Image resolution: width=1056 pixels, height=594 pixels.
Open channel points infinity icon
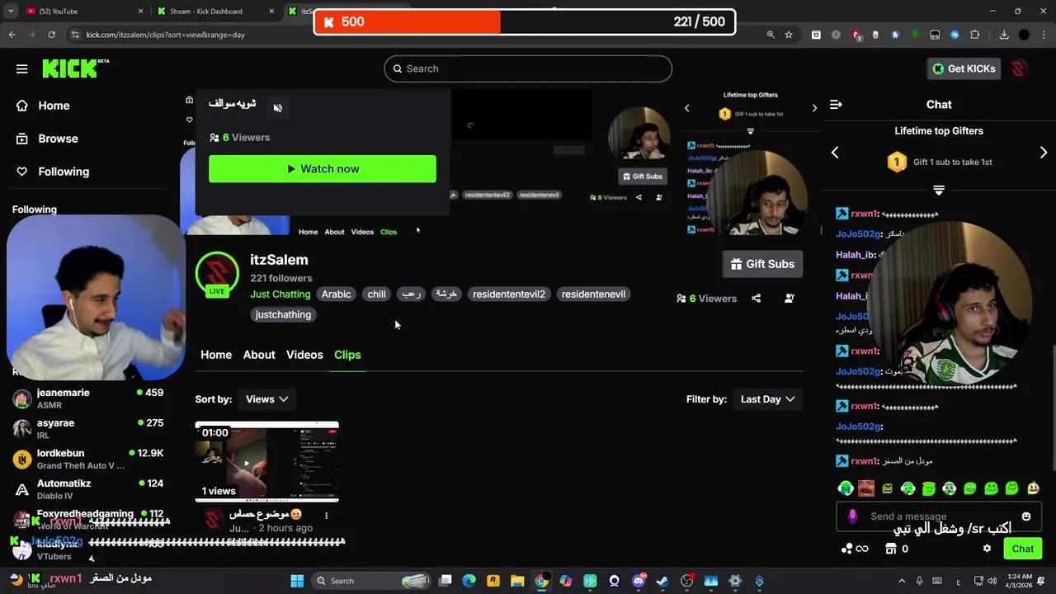tap(854, 549)
